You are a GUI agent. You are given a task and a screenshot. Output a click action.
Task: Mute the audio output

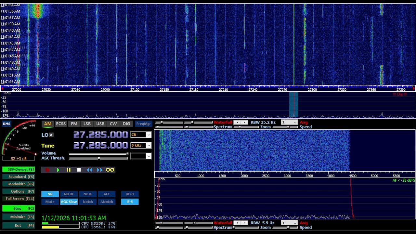[x=50, y=201]
